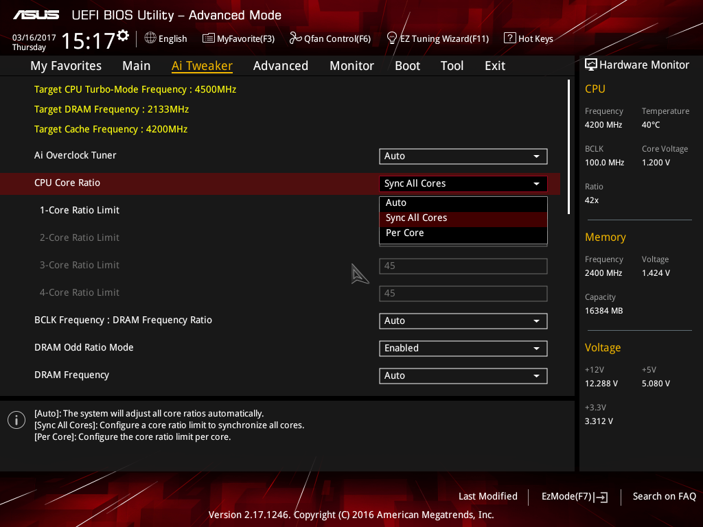Click the DRAM Frequency dropdown arrow
This screenshot has height=527, width=703.
pyautogui.click(x=536, y=376)
